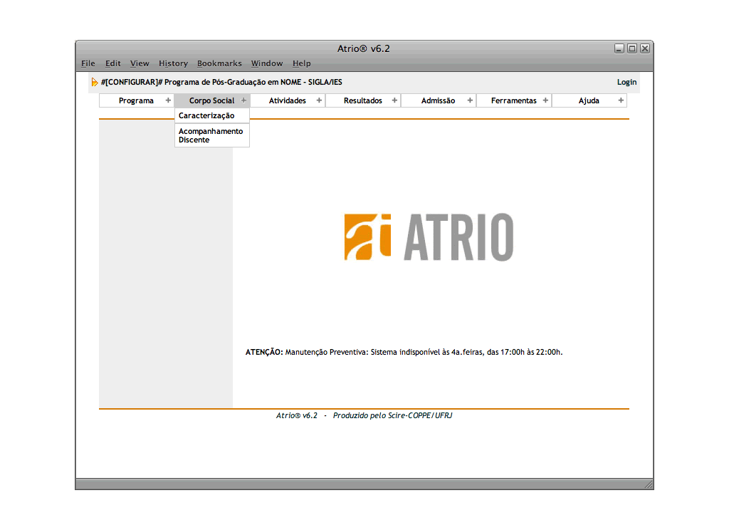Open the Ferramentas navigation menu

click(513, 100)
